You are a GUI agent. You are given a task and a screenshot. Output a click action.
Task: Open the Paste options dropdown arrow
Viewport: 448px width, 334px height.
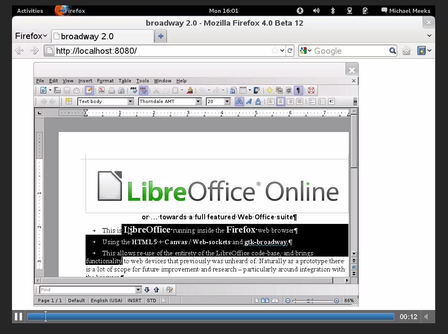pyautogui.click(x=182, y=91)
